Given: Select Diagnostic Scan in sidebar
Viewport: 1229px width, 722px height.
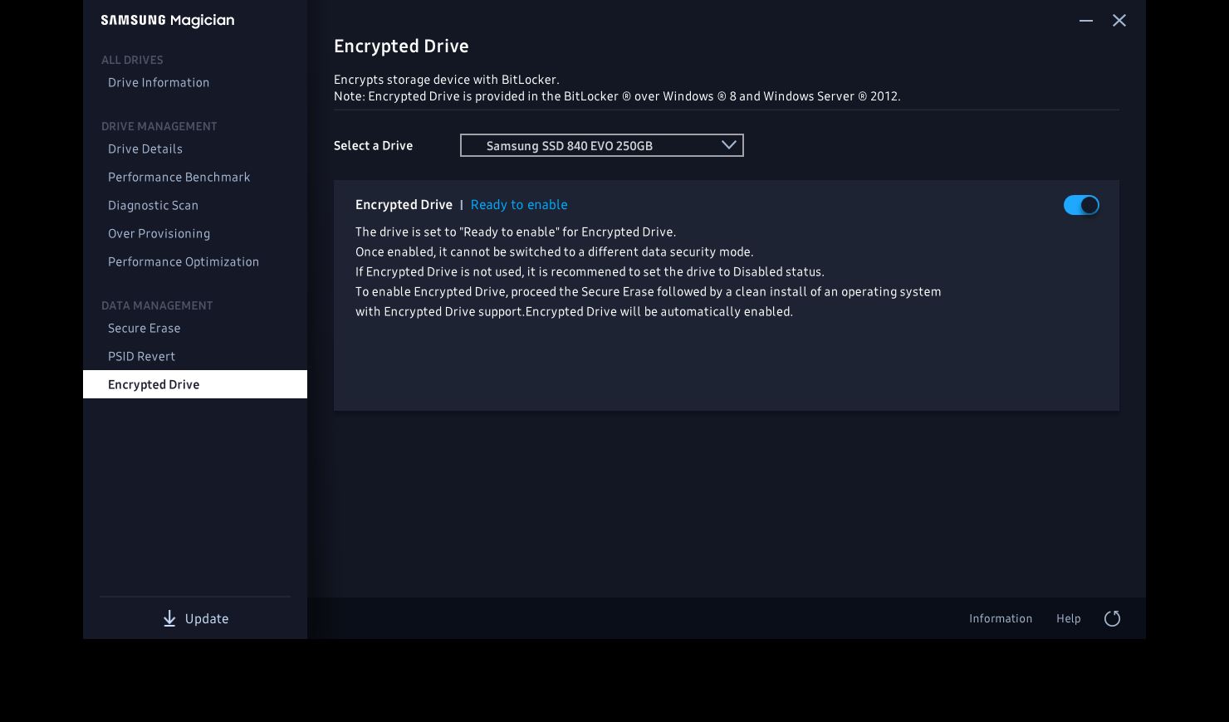Looking at the screenshot, I should pyautogui.click(x=153, y=205).
